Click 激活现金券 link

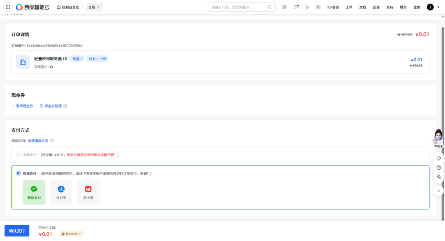(22, 106)
